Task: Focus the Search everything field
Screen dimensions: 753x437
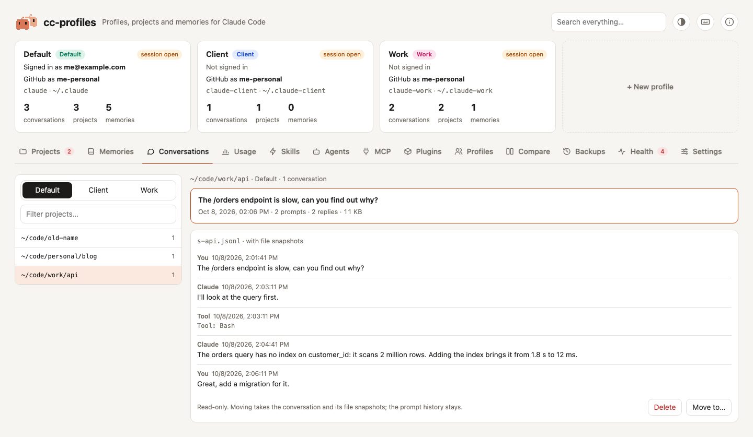Action: [608, 22]
